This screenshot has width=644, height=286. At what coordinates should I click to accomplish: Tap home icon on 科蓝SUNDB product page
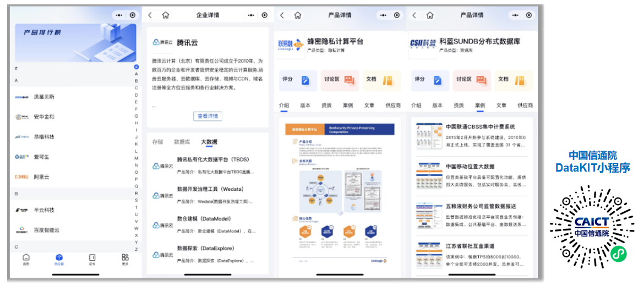(x=429, y=15)
